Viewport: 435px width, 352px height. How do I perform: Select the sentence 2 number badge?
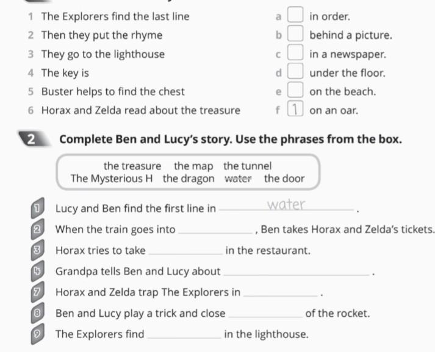pyautogui.click(x=37, y=229)
